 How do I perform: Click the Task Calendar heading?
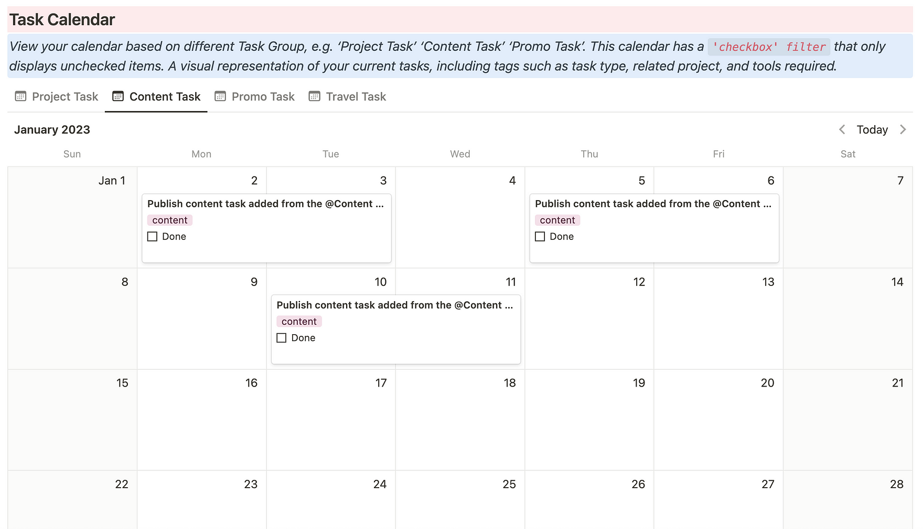click(x=62, y=20)
